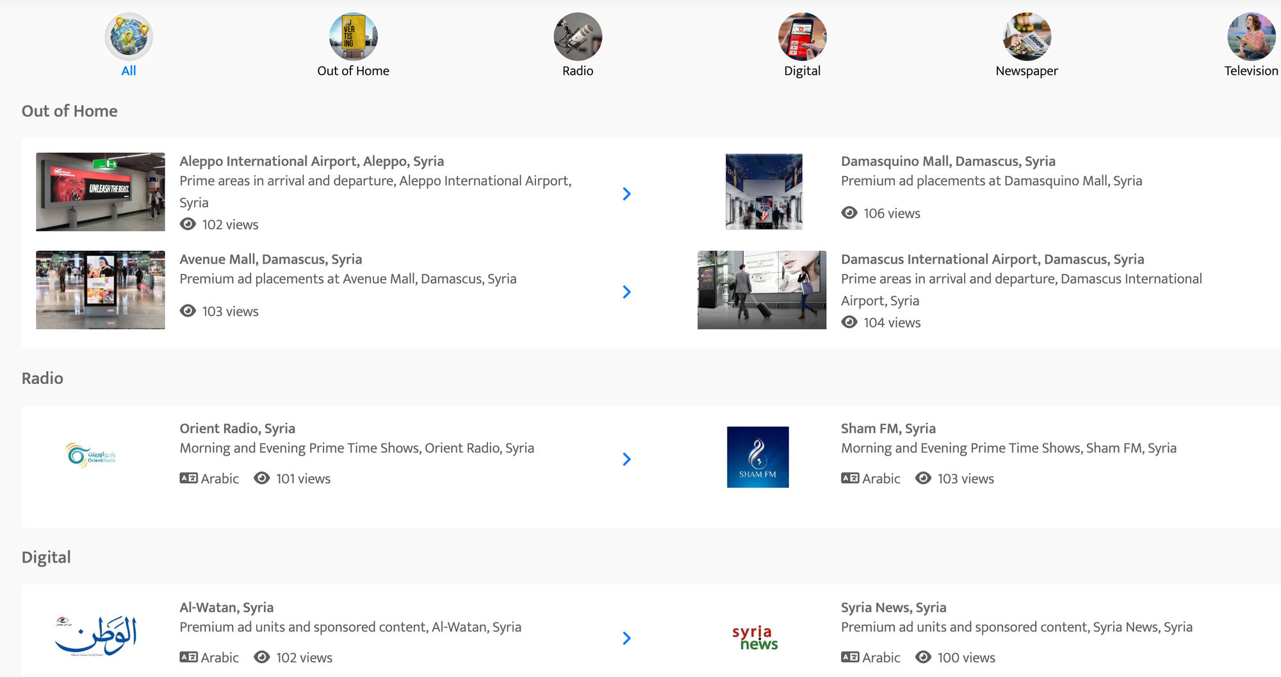Click the '100 views' count for Syria News
Image resolution: width=1281 pixels, height=677 pixels.
pos(967,658)
